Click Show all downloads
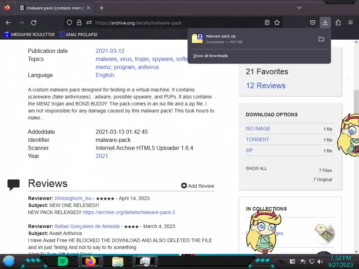This screenshot has height=269, width=359. pyautogui.click(x=210, y=56)
